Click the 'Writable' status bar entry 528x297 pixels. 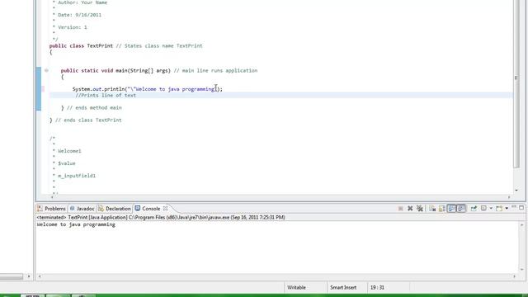[296, 287]
